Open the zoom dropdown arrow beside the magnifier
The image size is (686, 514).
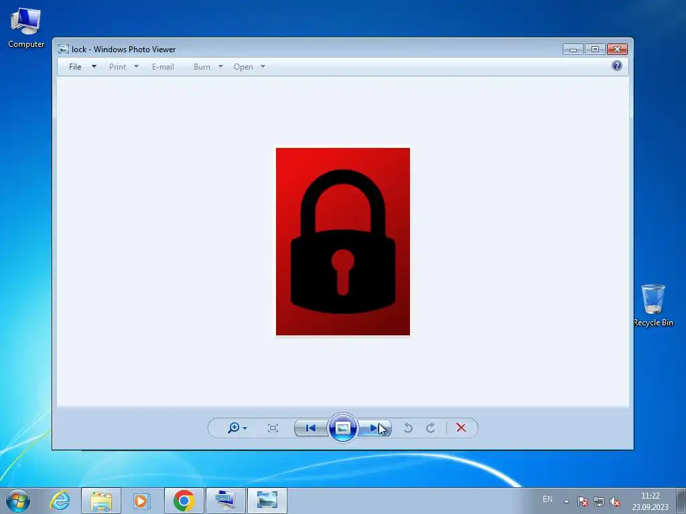(x=245, y=428)
